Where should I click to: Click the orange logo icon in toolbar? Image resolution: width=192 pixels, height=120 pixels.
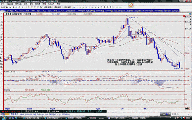(131, 5)
